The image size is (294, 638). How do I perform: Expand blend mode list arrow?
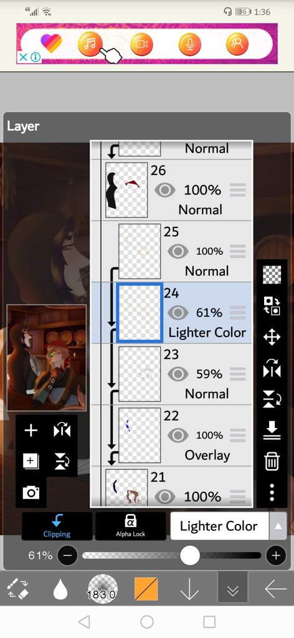(x=278, y=526)
